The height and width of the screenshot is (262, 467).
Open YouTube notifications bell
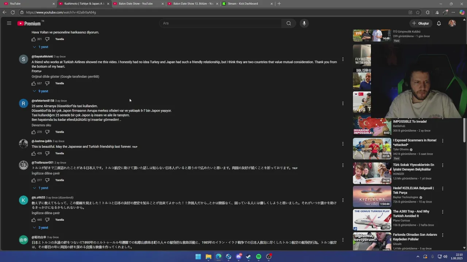pyautogui.click(x=439, y=23)
